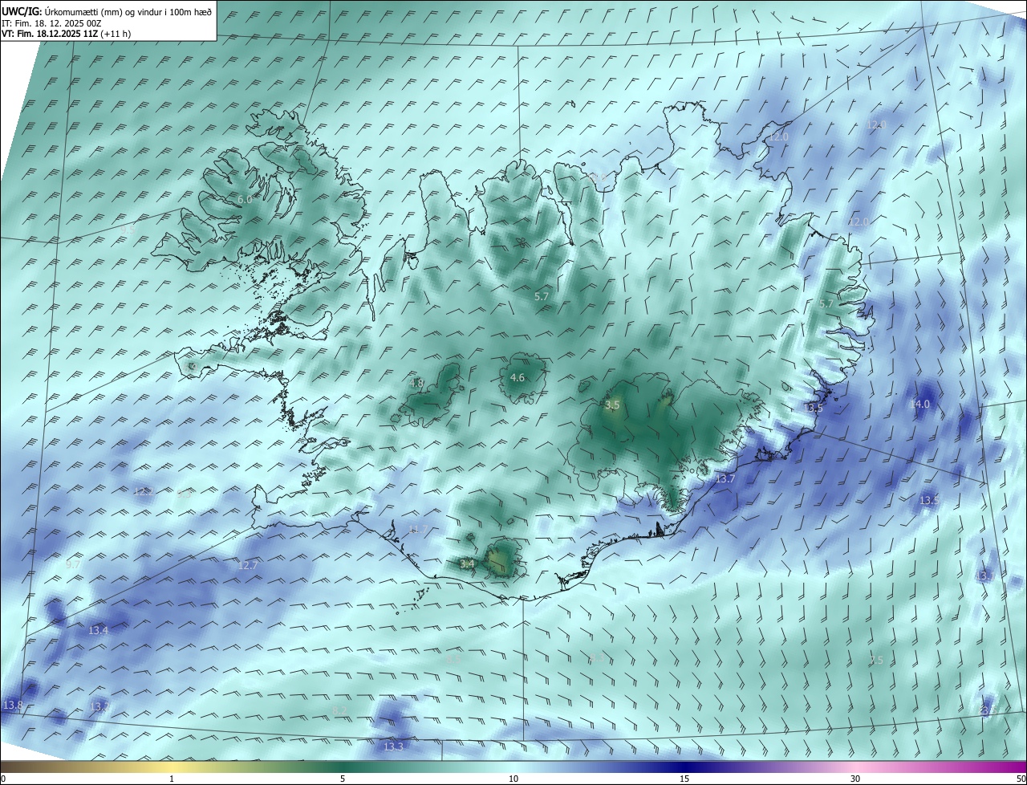Click the initial time line 'IT: Fim. 18. 12. 2025 00Z'
Screen dimensions: 1027x785
pos(51,23)
